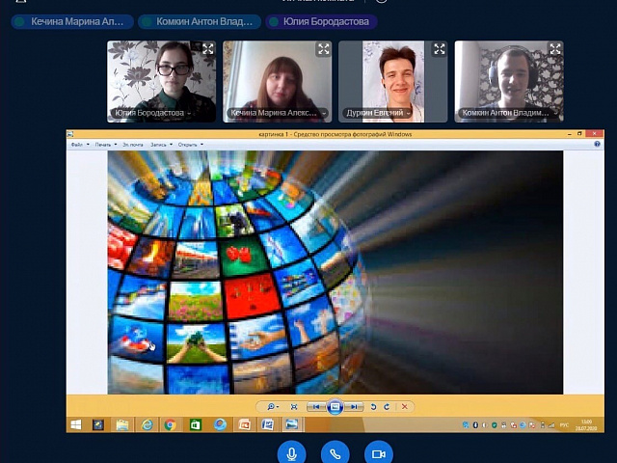
Task: Click the phone hang-up button
Action: pos(335,454)
